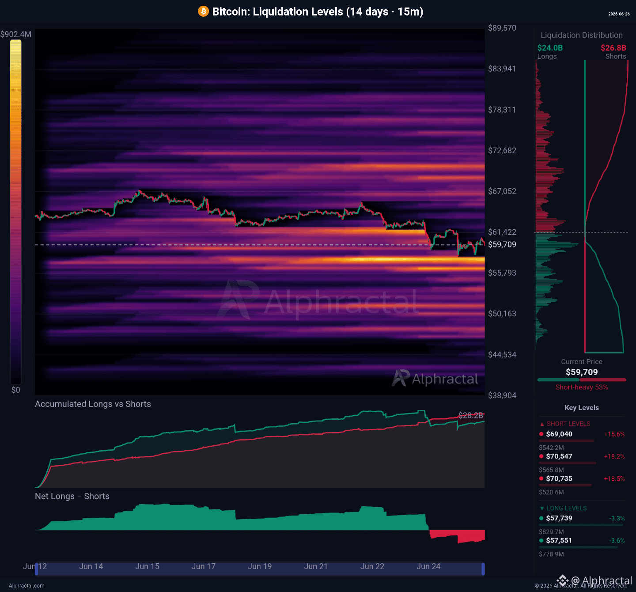The image size is (636, 592).
Task: Click the green dot beside $57,551
Action: (x=541, y=540)
